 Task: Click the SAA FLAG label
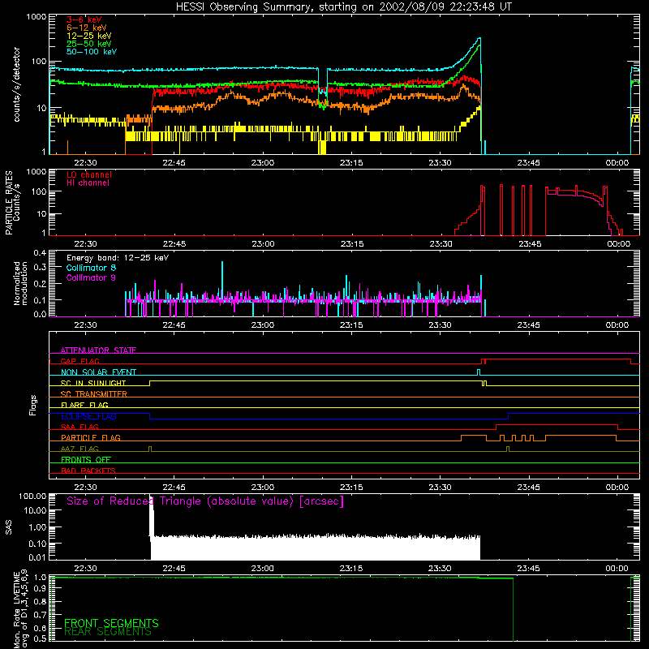[80, 427]
